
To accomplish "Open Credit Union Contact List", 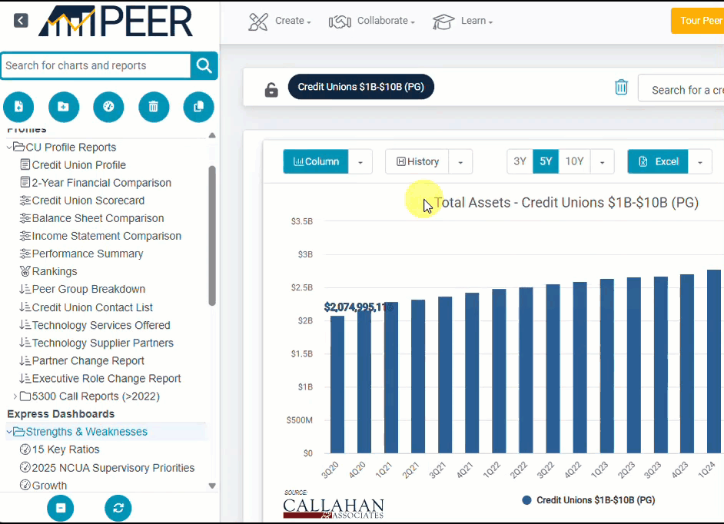I will (86, 307).
